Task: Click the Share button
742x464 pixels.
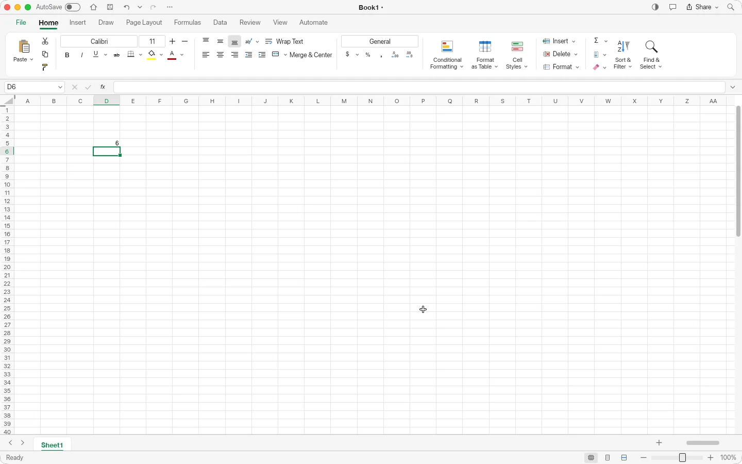Action: tap(702, 7)
